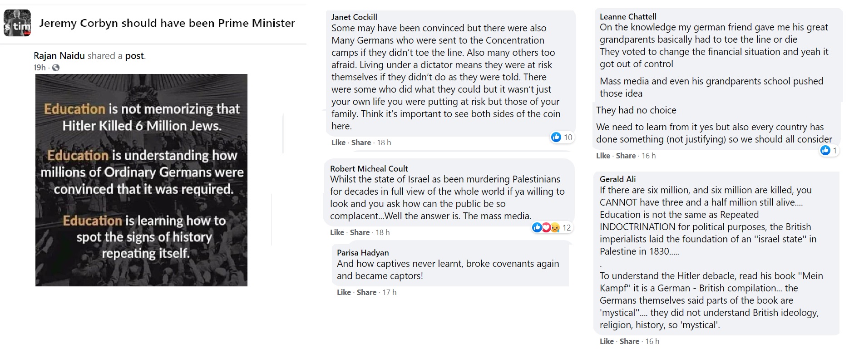Like Parisa Hadyan's reply
The image size is (849, 354).
[x=344, y=292]
